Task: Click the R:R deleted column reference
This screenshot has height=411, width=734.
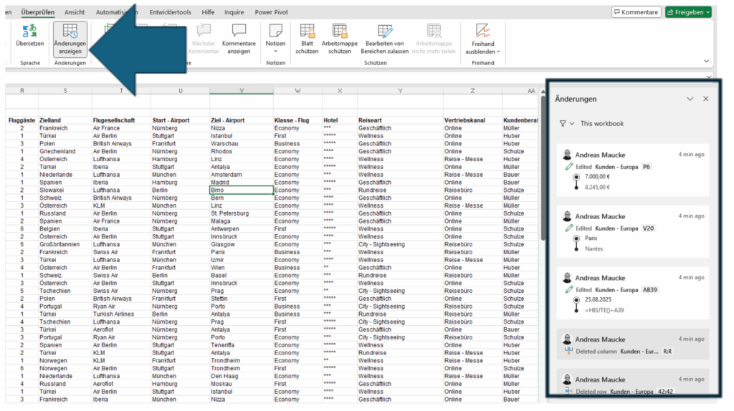Action: [x=667, y=351]
